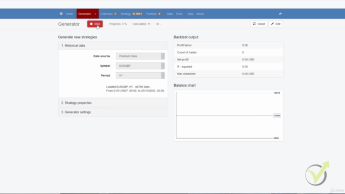
Task: Open the Symbol dropdown showing EURGBP
Action: pos(140,66)
